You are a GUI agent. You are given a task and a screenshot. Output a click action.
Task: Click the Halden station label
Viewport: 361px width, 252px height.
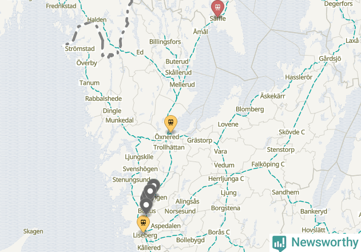(x=97, y=20)
